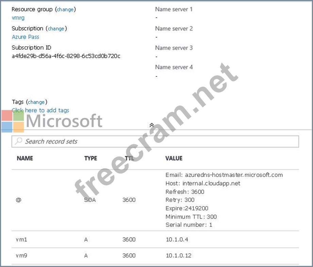
Task: Click the Minimum TTL: 300 line
Action: click(191, 217)
